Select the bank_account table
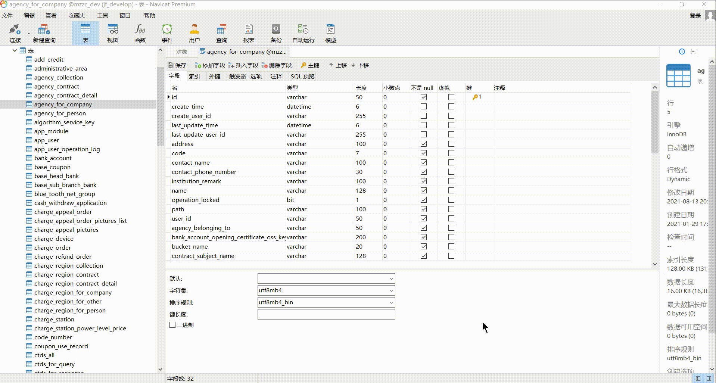716x383 pixels. pyautogui.click(x=53, y=158)
